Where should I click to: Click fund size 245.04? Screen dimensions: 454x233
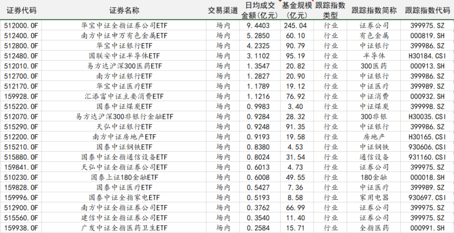pos(295,26)
